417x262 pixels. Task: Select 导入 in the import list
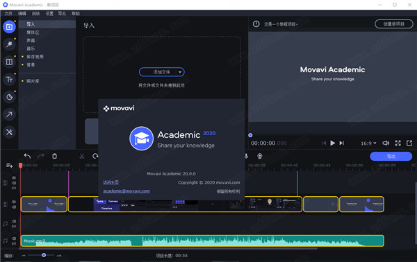point(47,24)
